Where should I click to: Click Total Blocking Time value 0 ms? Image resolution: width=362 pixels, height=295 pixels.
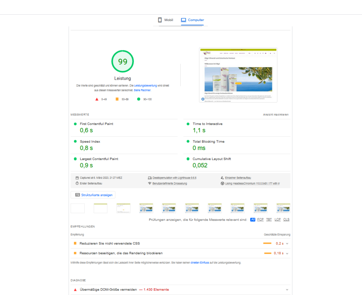(199, 148)
